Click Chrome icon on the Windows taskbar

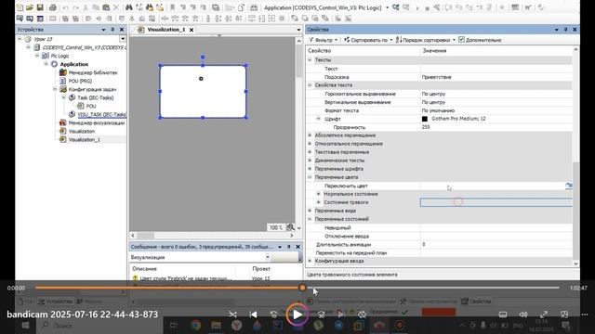click(196, 326)
